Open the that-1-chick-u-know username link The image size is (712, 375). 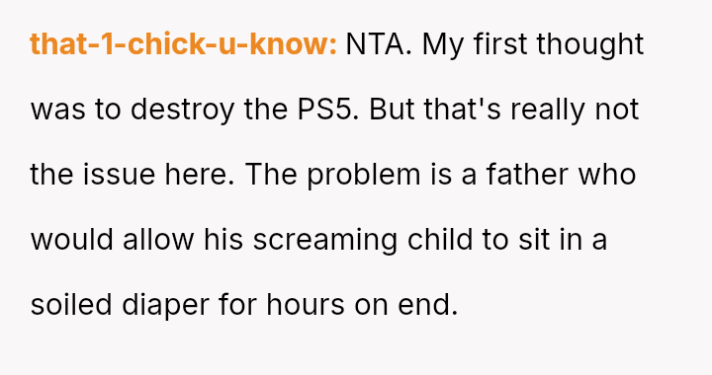[183, 44]
